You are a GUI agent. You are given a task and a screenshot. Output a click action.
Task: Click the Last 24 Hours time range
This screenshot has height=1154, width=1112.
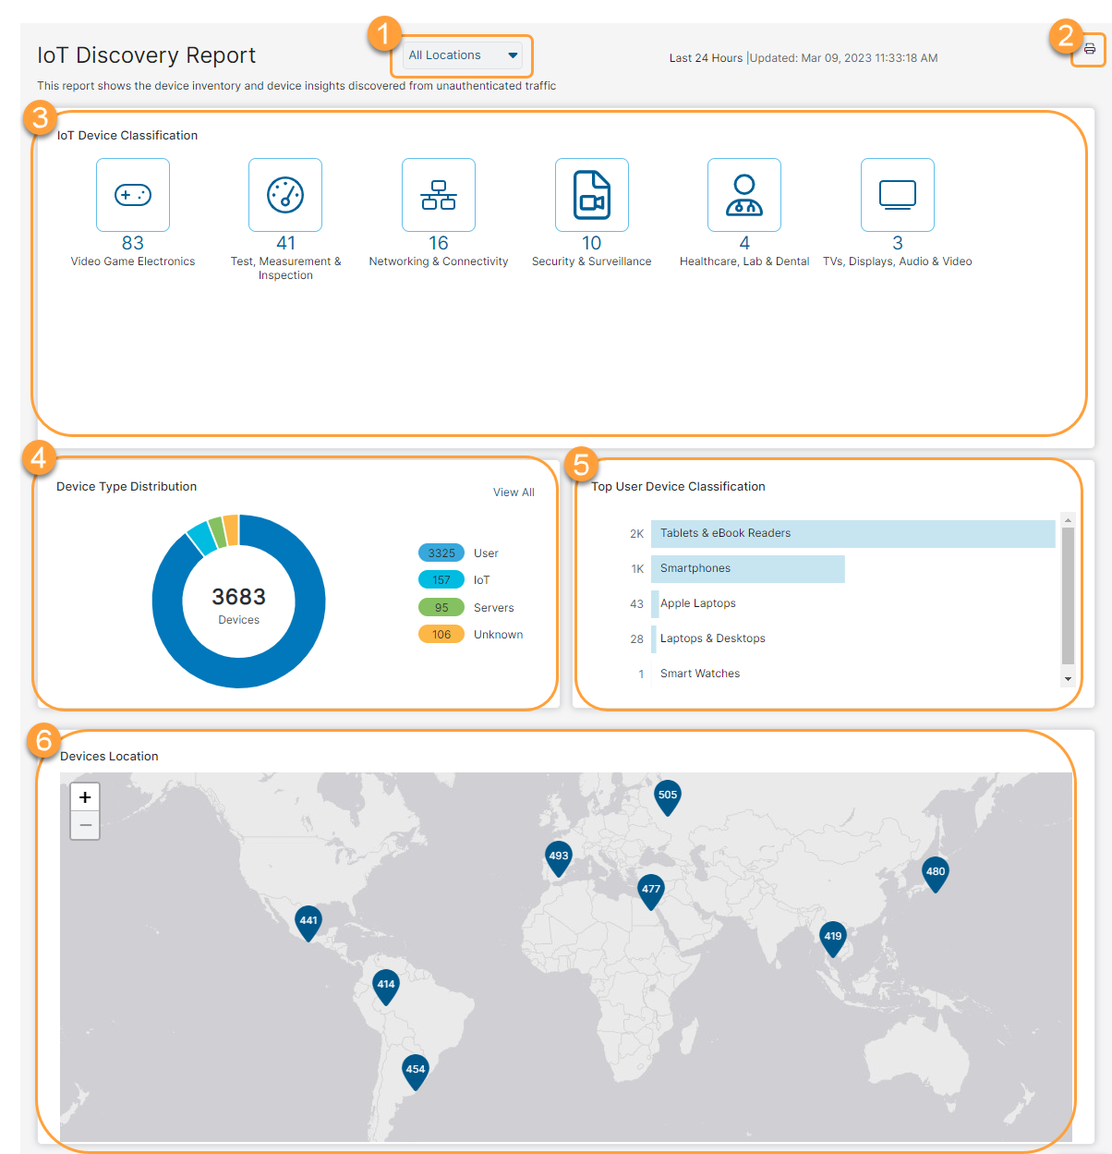click(706, 57)
